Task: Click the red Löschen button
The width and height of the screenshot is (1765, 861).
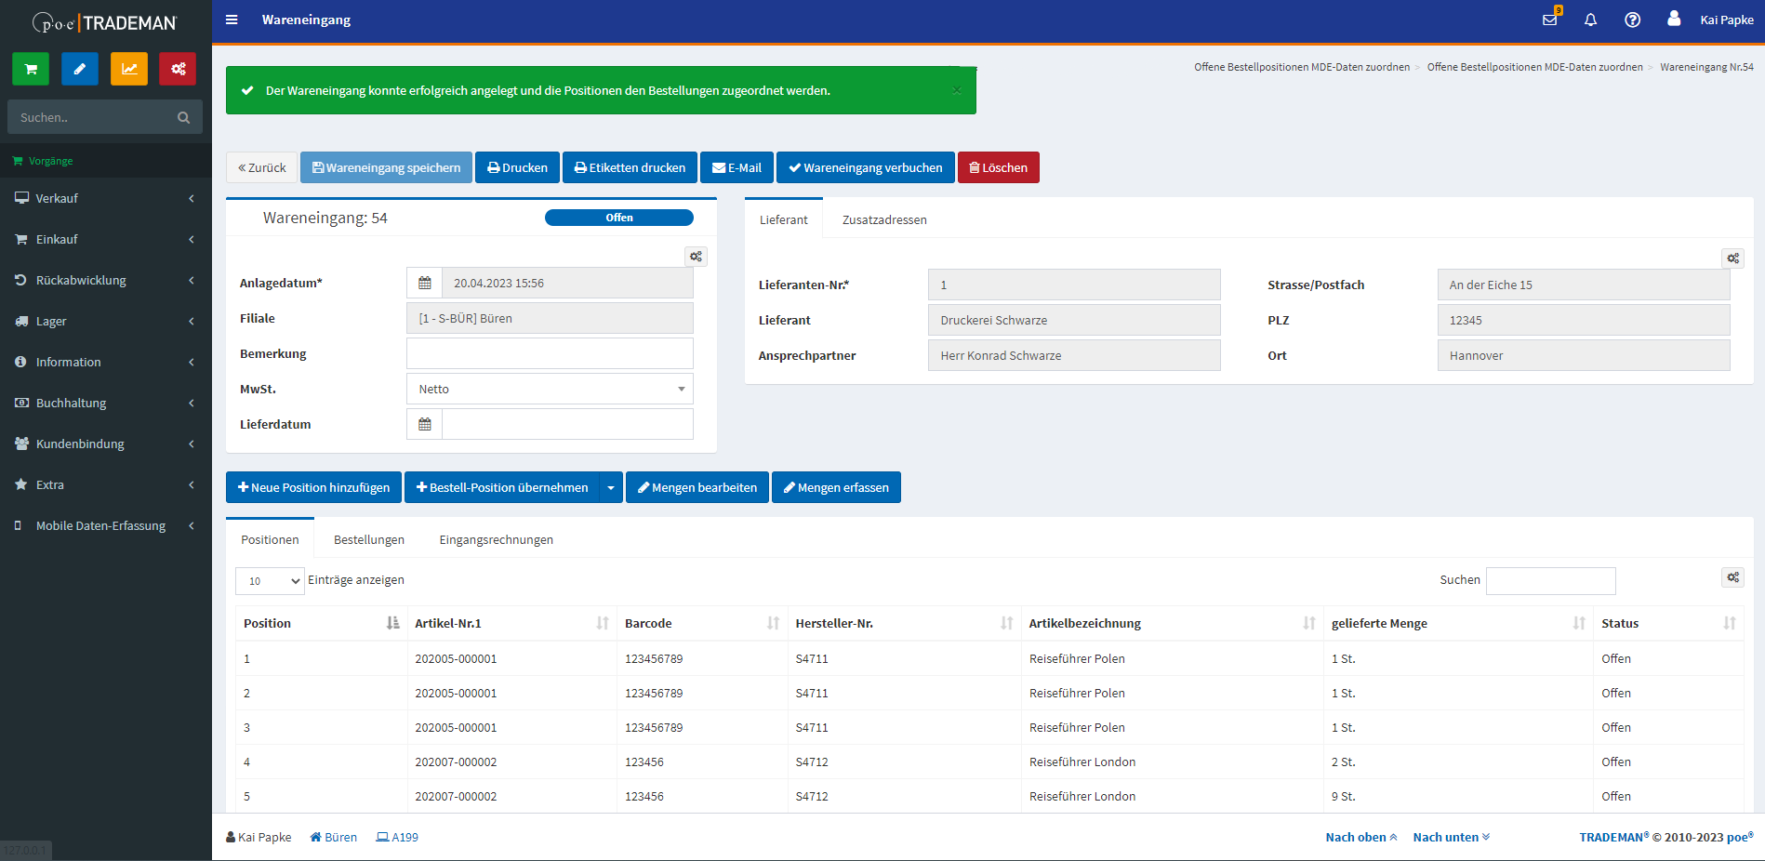Action: (998, 167)
